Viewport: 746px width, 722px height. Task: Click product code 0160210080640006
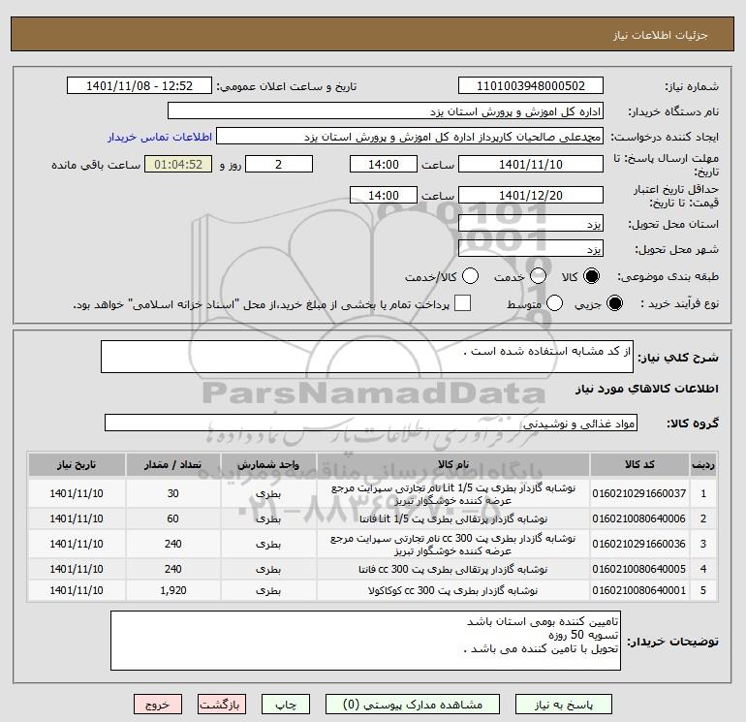639,518
